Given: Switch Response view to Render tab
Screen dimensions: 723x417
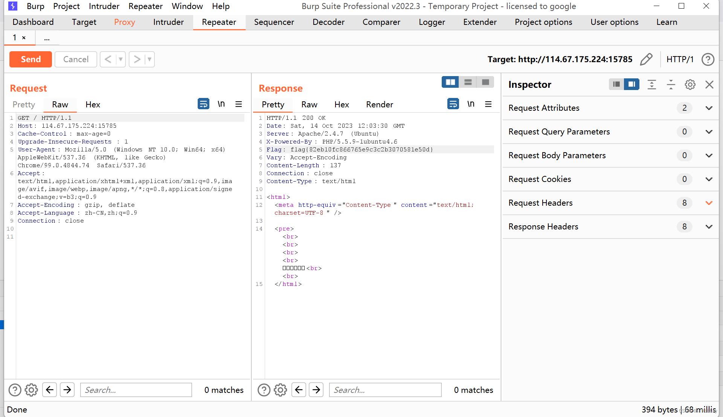Looking at the screenshot, I should point(380,104).
